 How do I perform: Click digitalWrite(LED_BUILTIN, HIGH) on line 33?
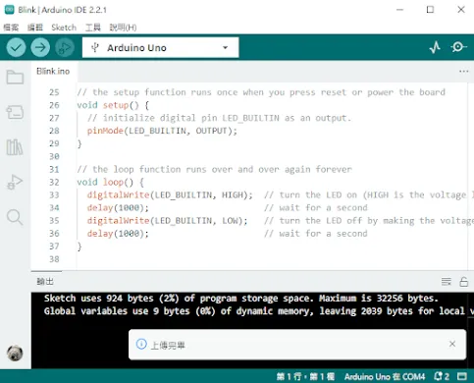170,195
